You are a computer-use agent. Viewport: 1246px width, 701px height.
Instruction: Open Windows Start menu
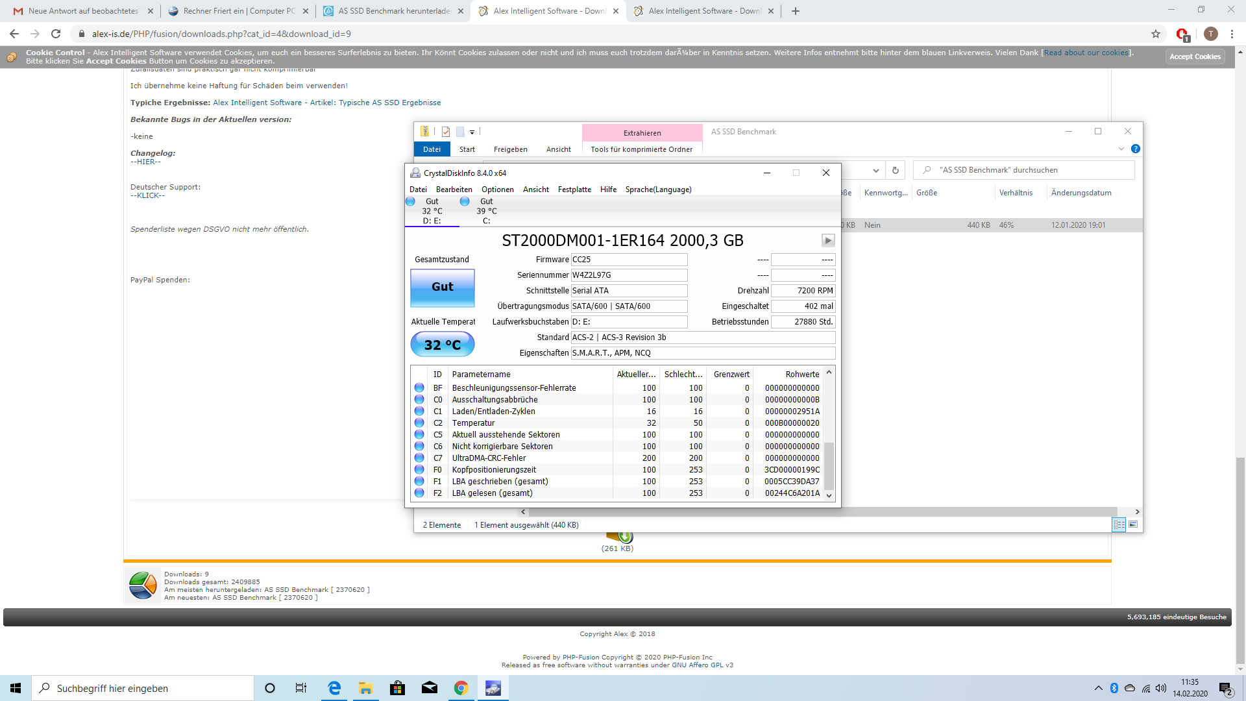point(16,688)
